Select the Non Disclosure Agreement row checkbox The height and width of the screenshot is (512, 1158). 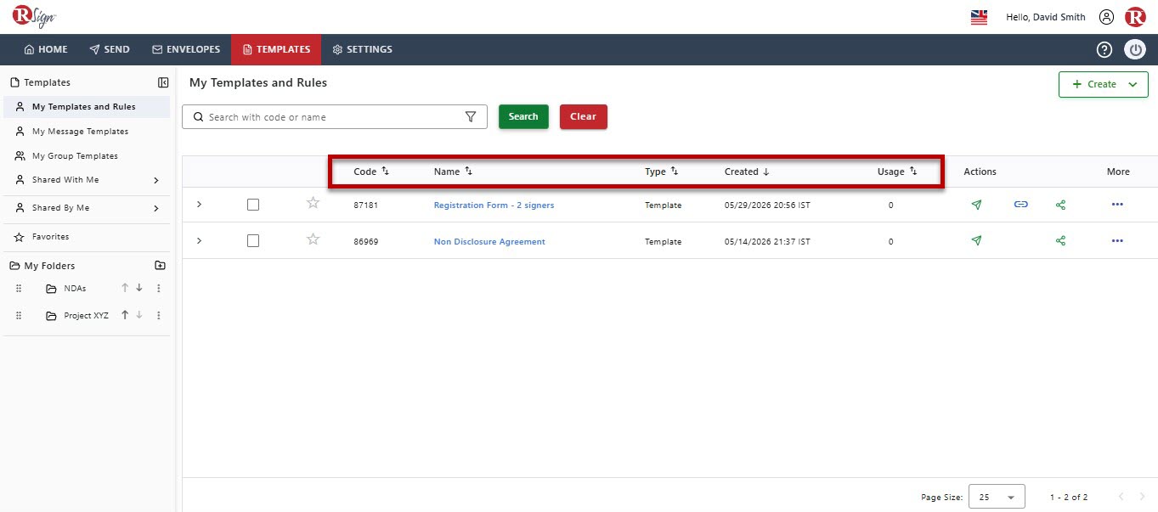coord(252,241)
